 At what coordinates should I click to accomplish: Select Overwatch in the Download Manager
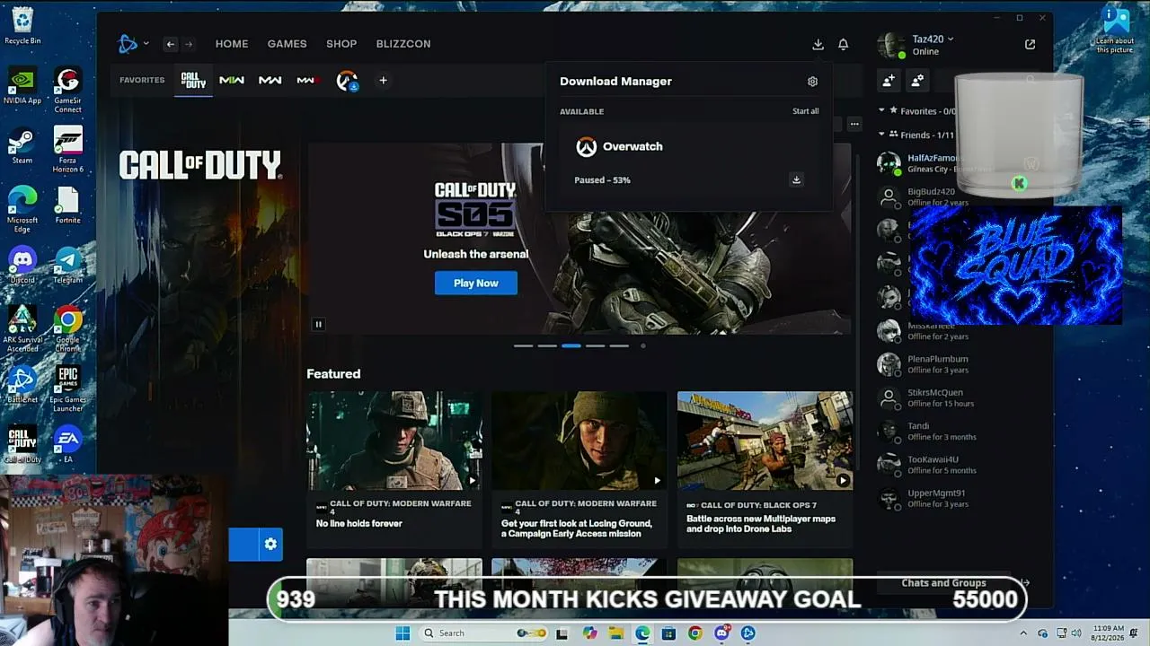point(632,146)
